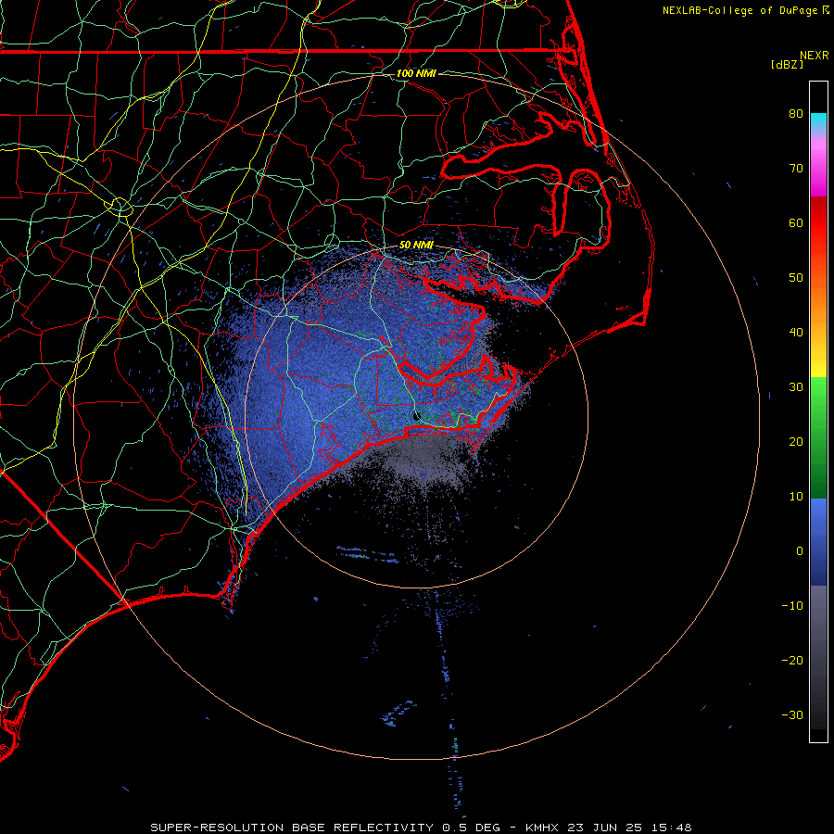Click the 10 dBZ scale value
Viewport: 834px width, 834px height.
(796, 497)
